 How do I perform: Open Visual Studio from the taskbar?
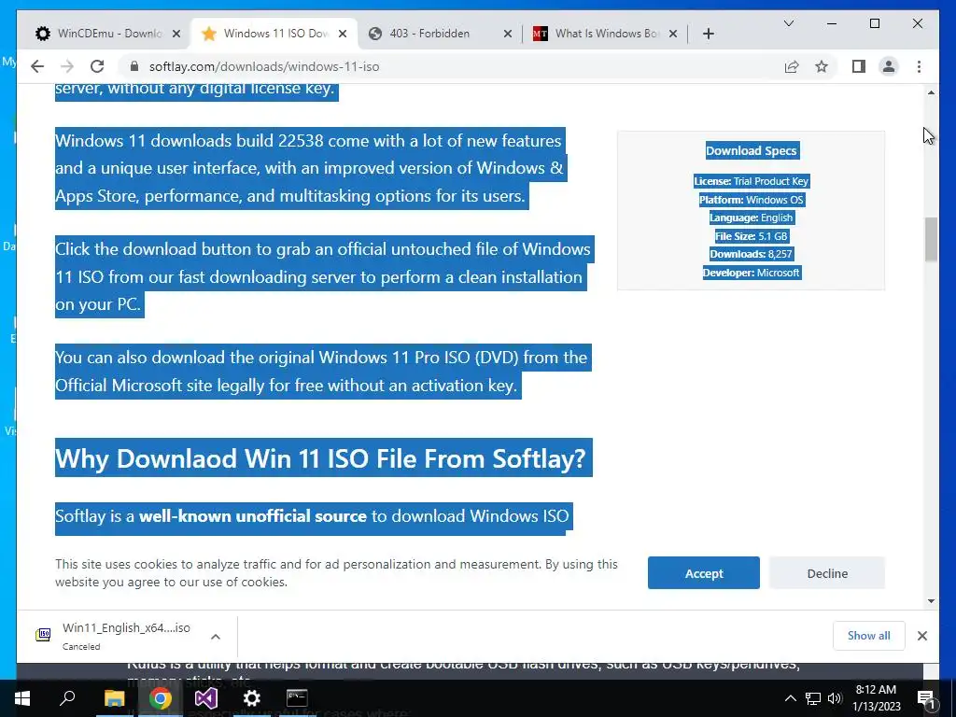pyautogui.click(x=206, y=698)
